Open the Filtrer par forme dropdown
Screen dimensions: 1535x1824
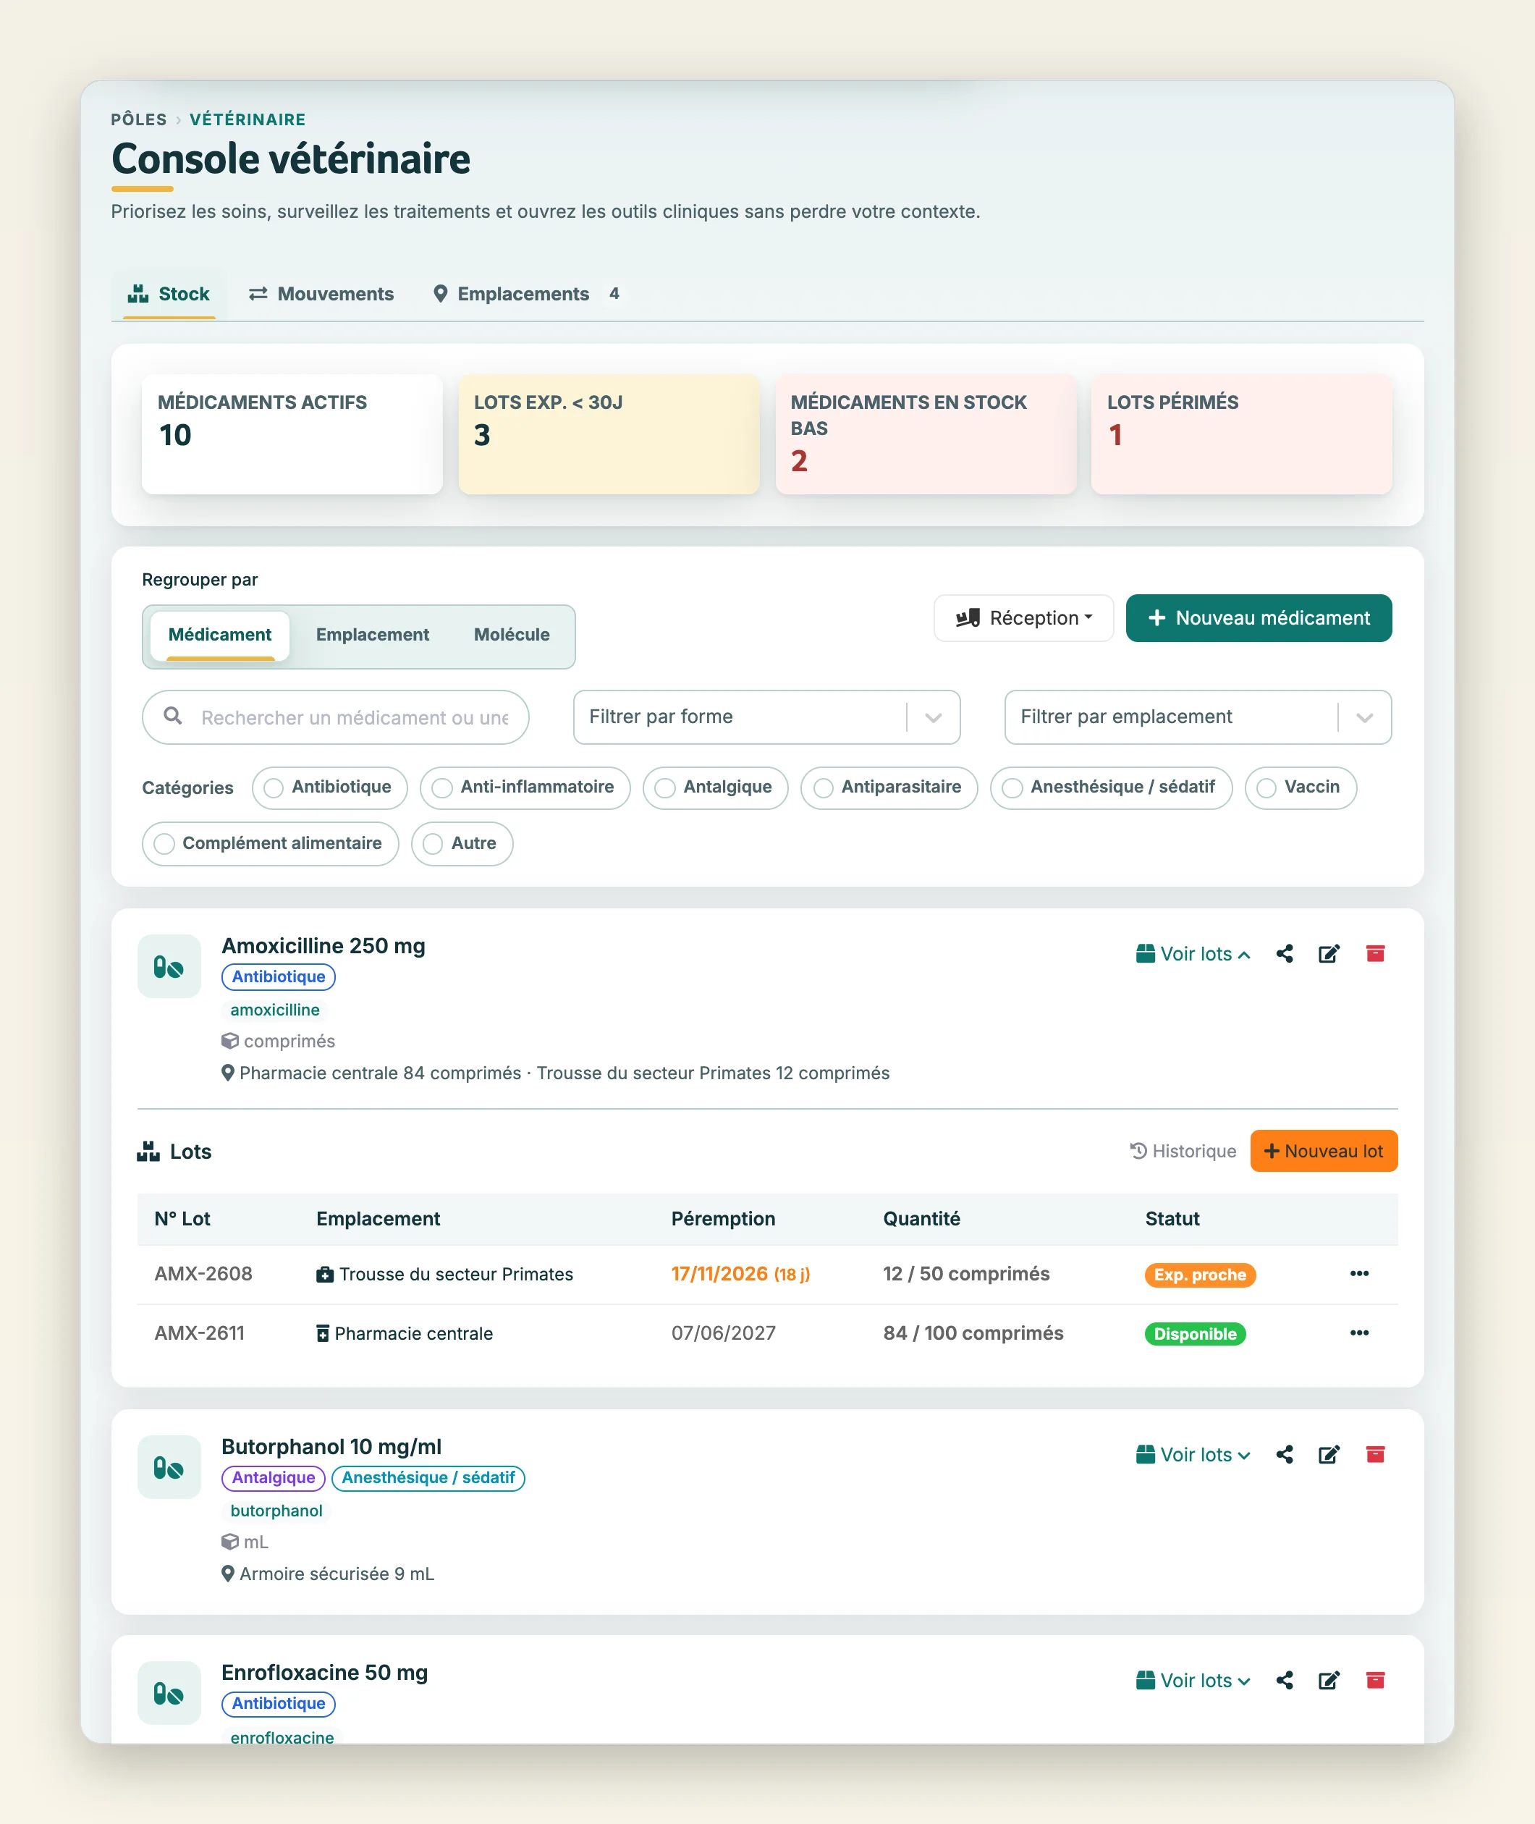point(766,717)
